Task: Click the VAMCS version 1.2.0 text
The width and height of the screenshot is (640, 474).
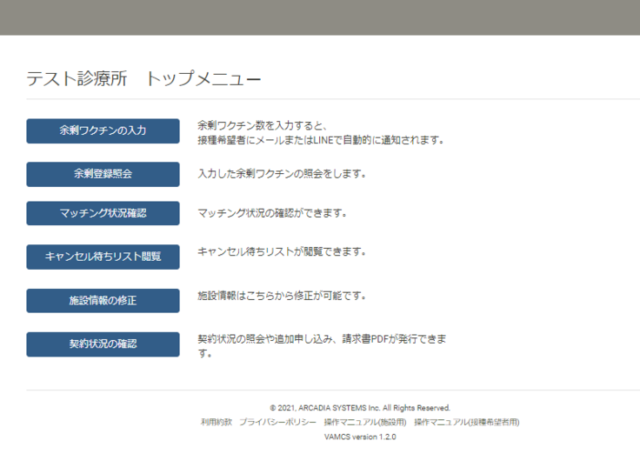Action: pos(360,437)
